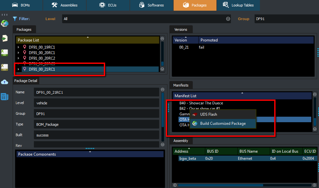The image size is (319, 188).
Task: Select the Assembly panel tab
Action: tap(181, 141)
